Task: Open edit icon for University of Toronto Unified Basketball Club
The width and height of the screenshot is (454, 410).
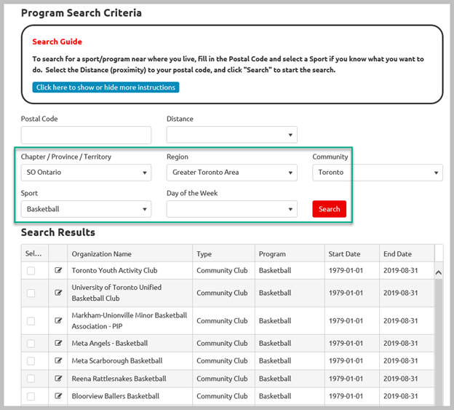Action: pyautogui.click(x=58, y=293)
